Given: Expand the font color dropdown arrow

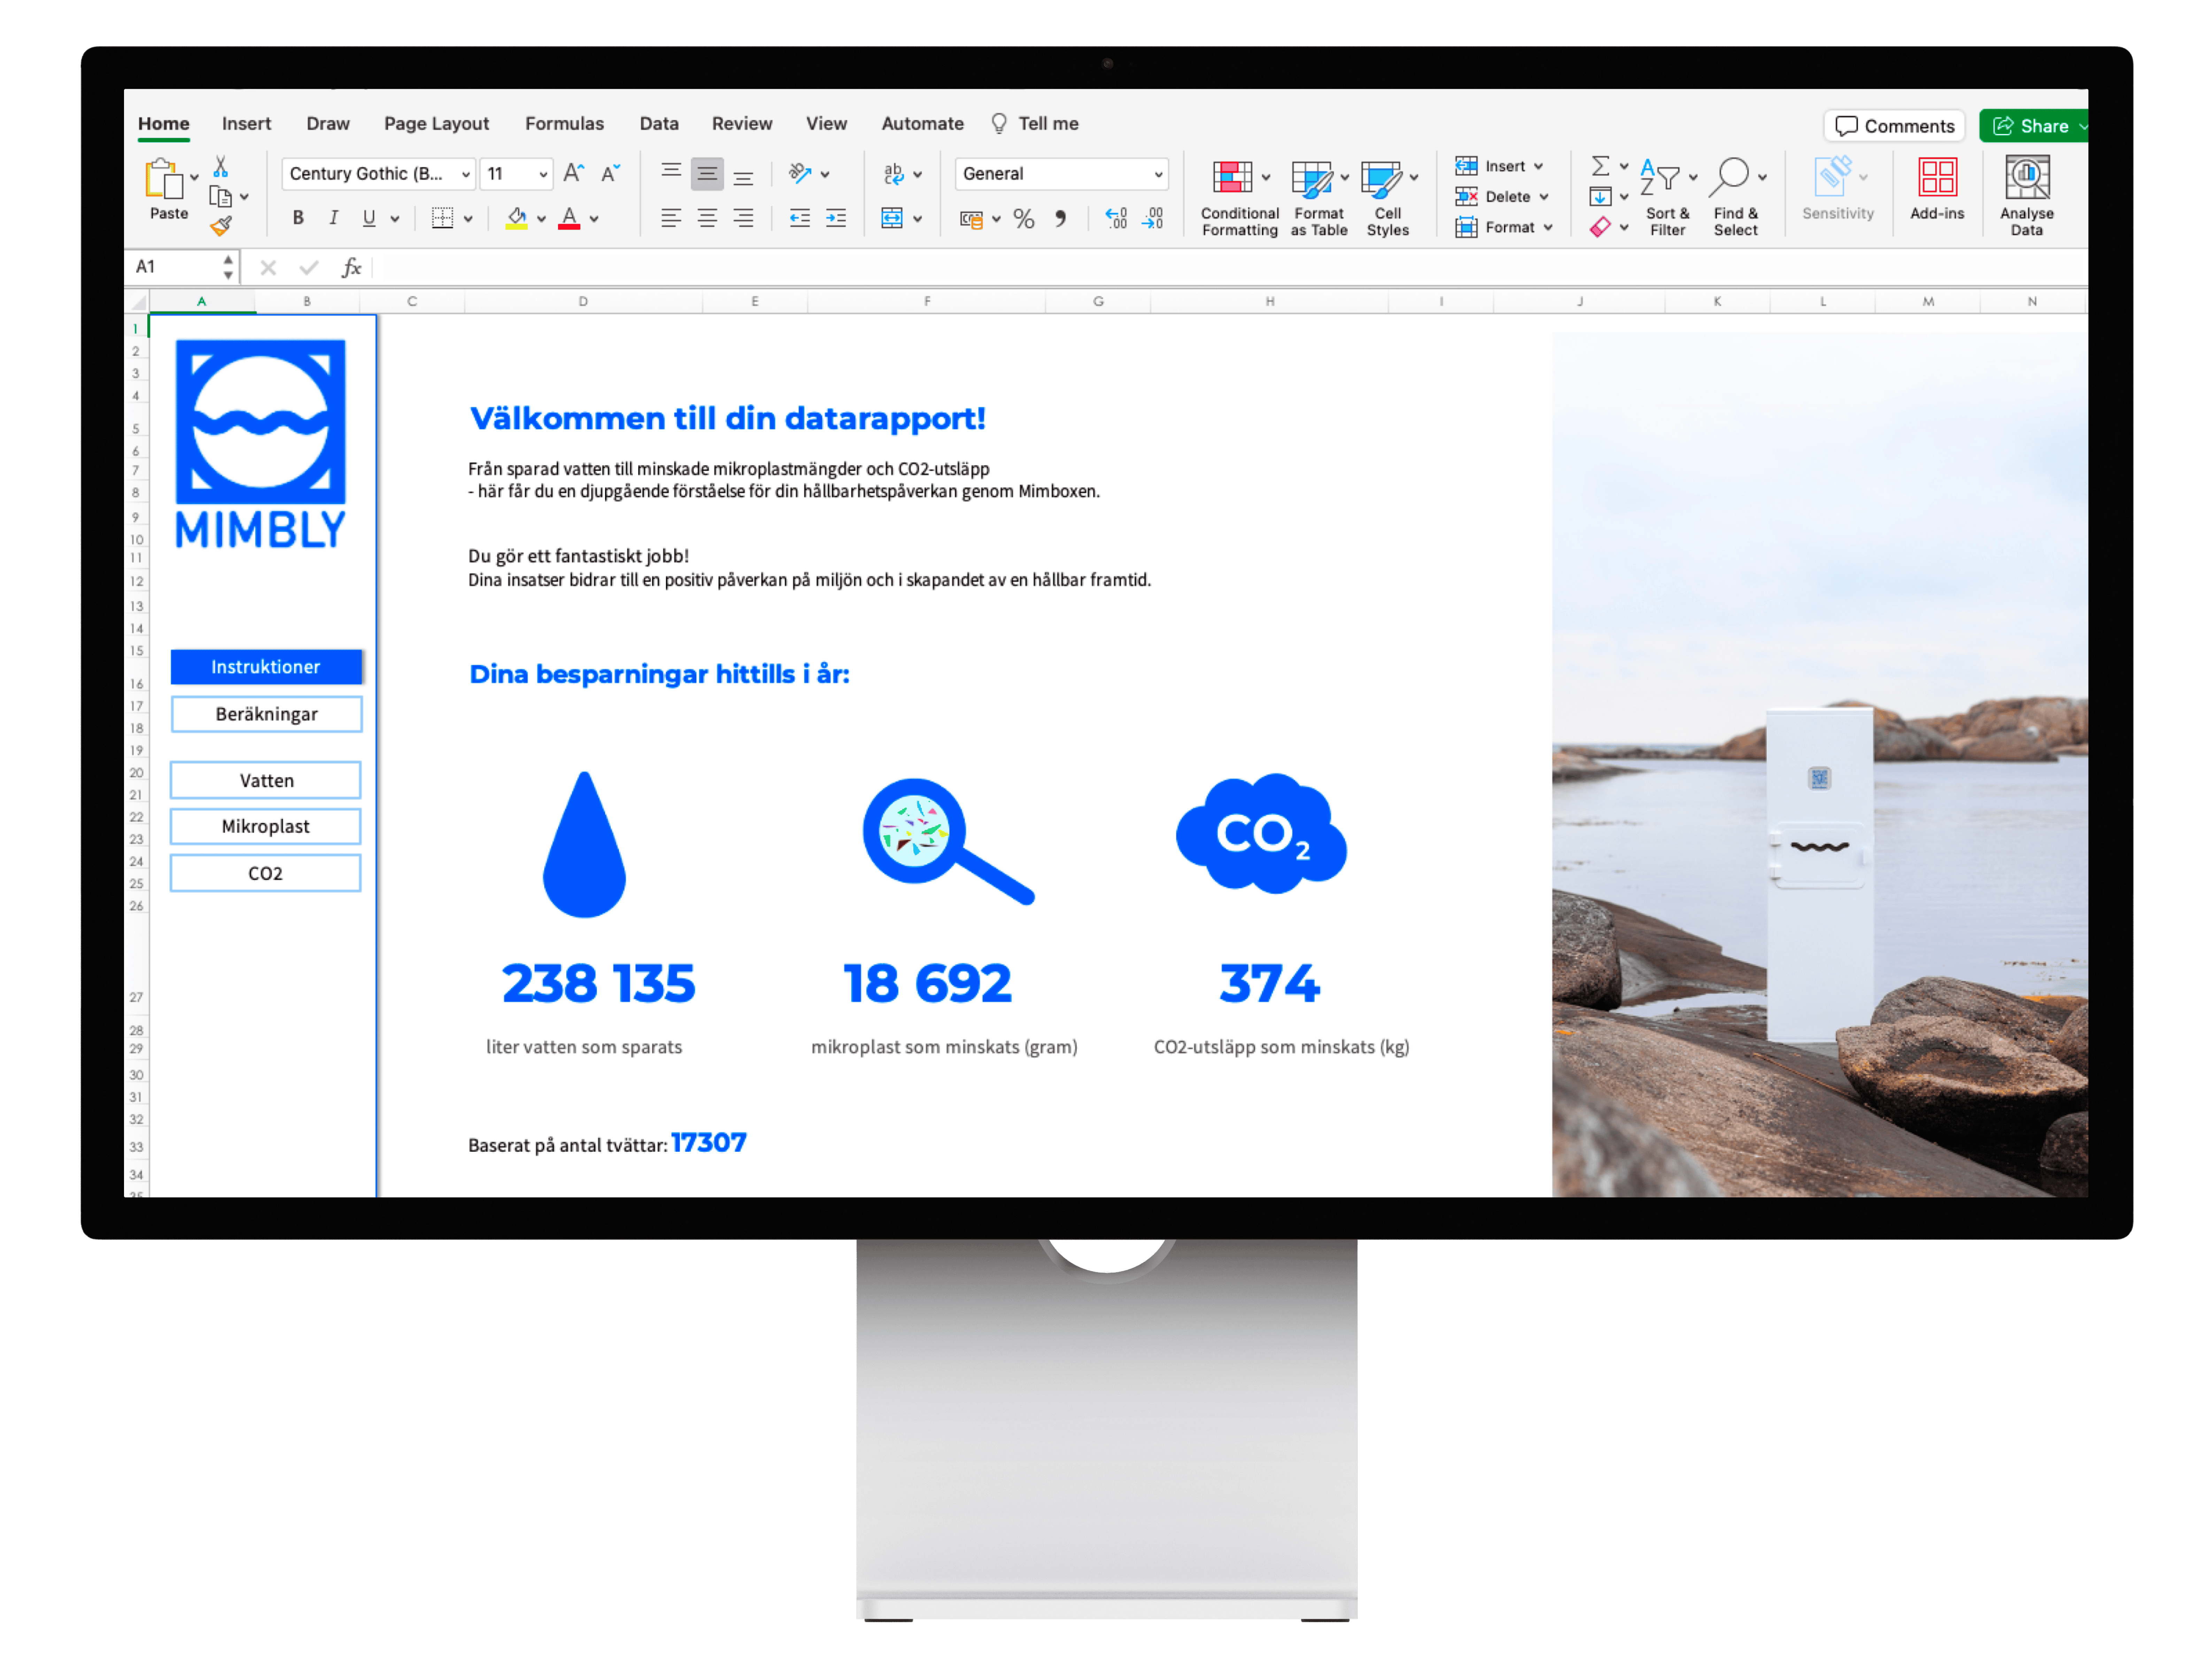Looking at the screenshot, I should [594, 219].
